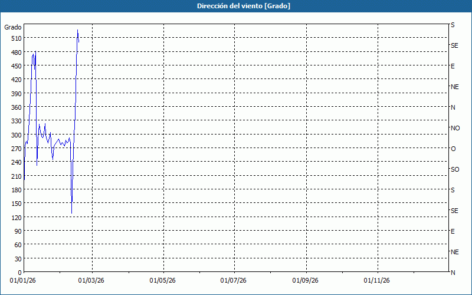Image resolution: width=472 pixels, height=295 pixels.
Task: Pick the 01/11/26 date on the x-axis
Action: (x=378, y=281)
